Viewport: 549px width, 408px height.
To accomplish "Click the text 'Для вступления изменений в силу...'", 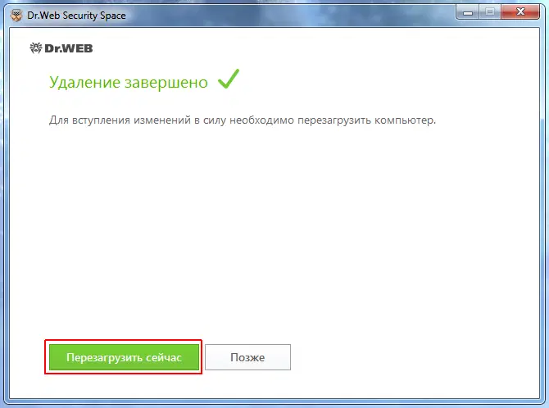I will coord(243,120).
